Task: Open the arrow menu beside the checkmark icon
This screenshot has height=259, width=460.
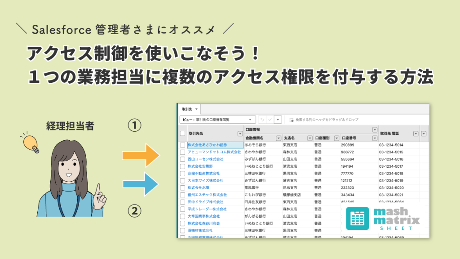Action: click(278, 120)
